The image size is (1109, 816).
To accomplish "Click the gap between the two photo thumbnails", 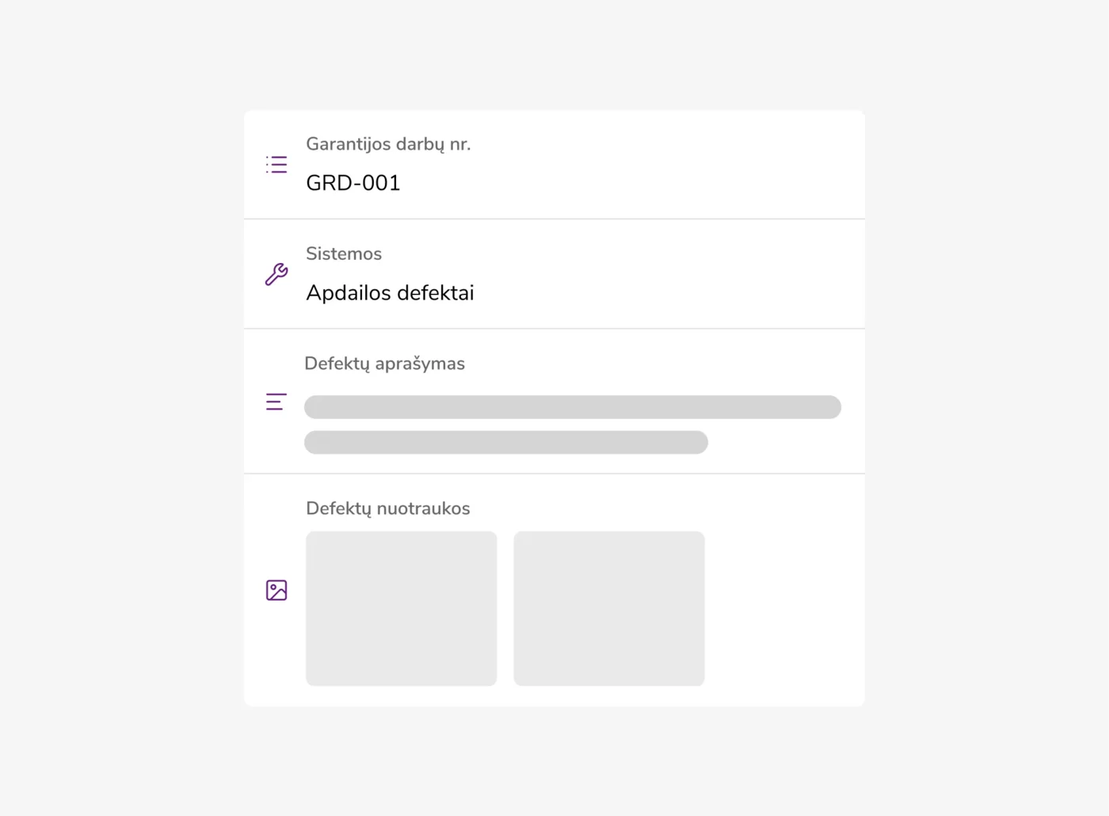I will (505, 608).
